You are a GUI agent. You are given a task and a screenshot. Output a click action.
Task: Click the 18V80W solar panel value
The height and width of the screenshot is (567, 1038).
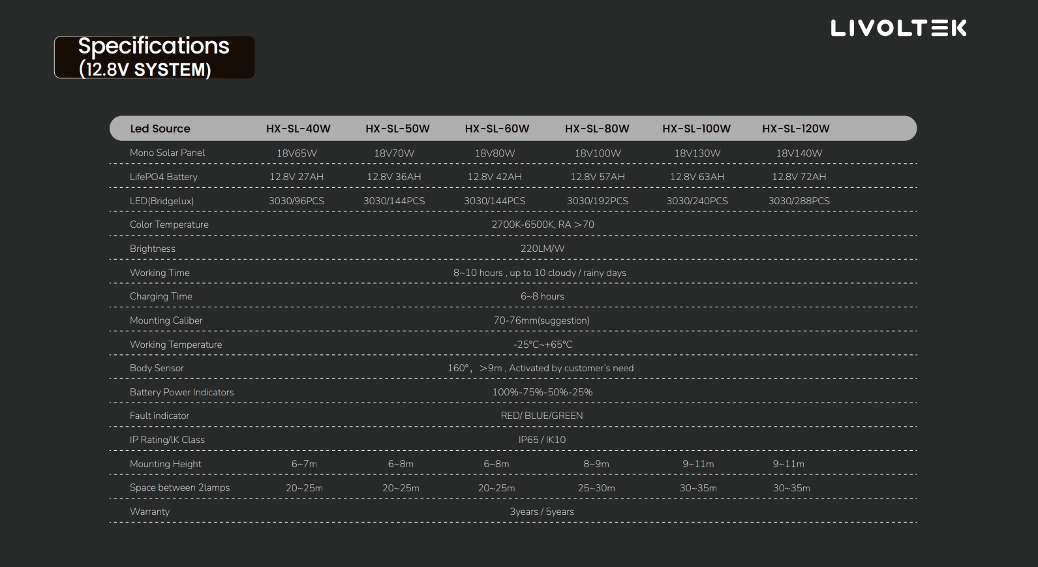pos(495,153)
